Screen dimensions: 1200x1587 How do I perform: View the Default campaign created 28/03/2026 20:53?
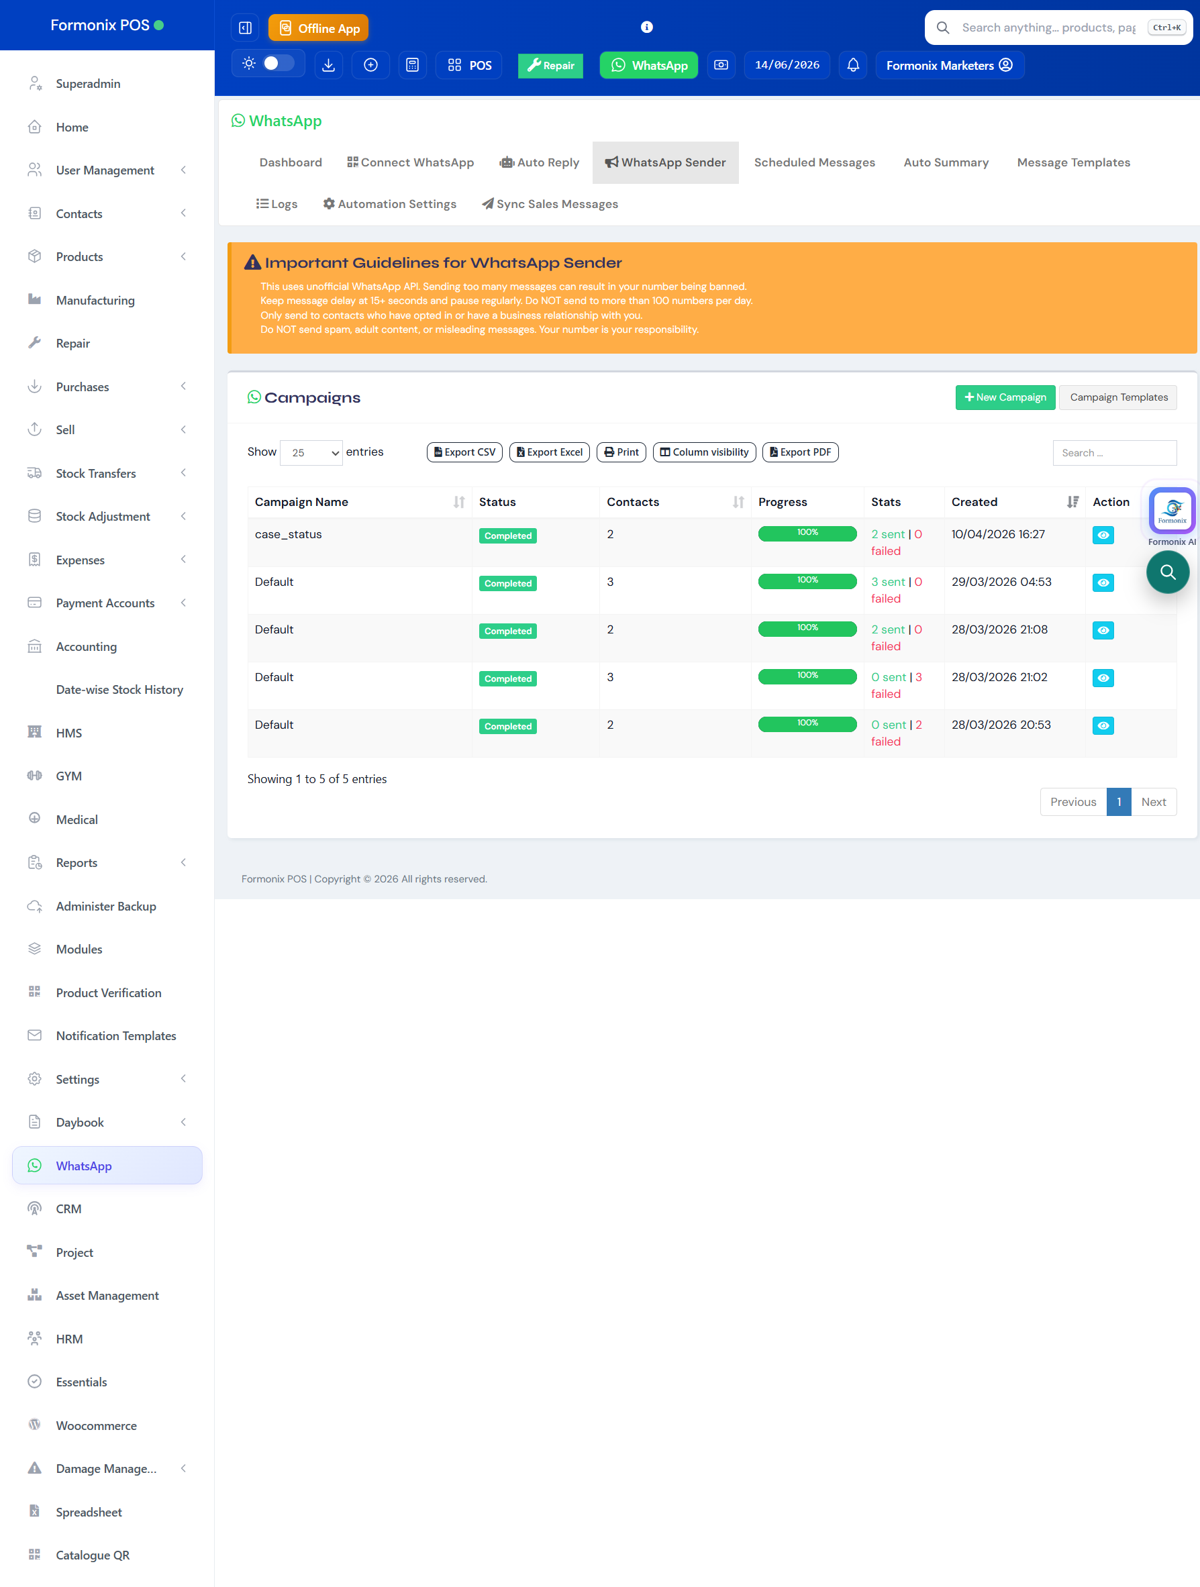[x=1103, y=725]
